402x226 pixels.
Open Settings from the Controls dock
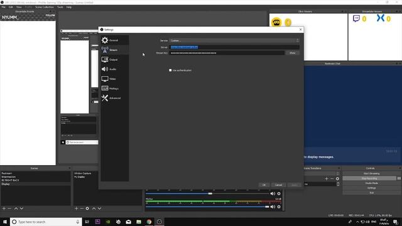click(x=371, y=188)
